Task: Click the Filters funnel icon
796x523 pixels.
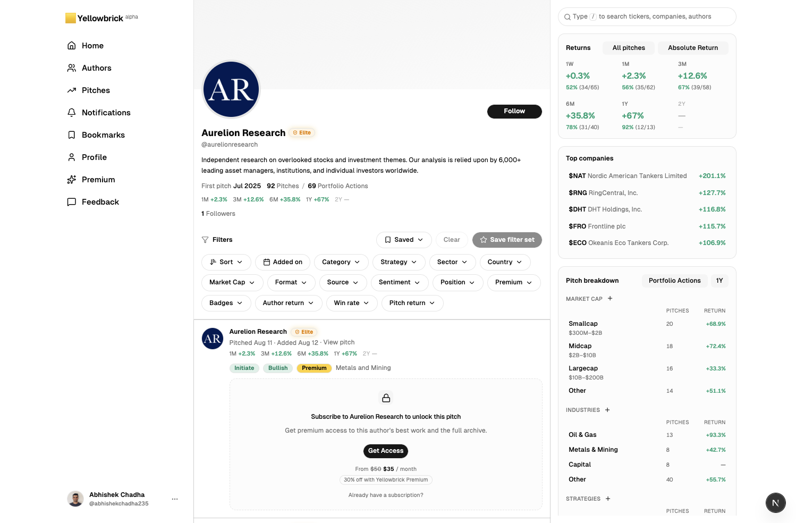Action: [205, 240]
